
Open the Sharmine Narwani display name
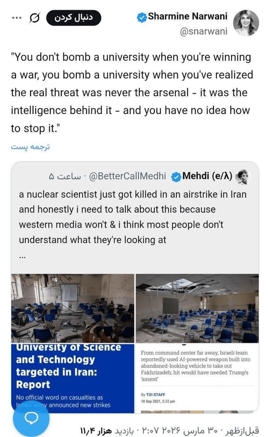tap(188, 17)
